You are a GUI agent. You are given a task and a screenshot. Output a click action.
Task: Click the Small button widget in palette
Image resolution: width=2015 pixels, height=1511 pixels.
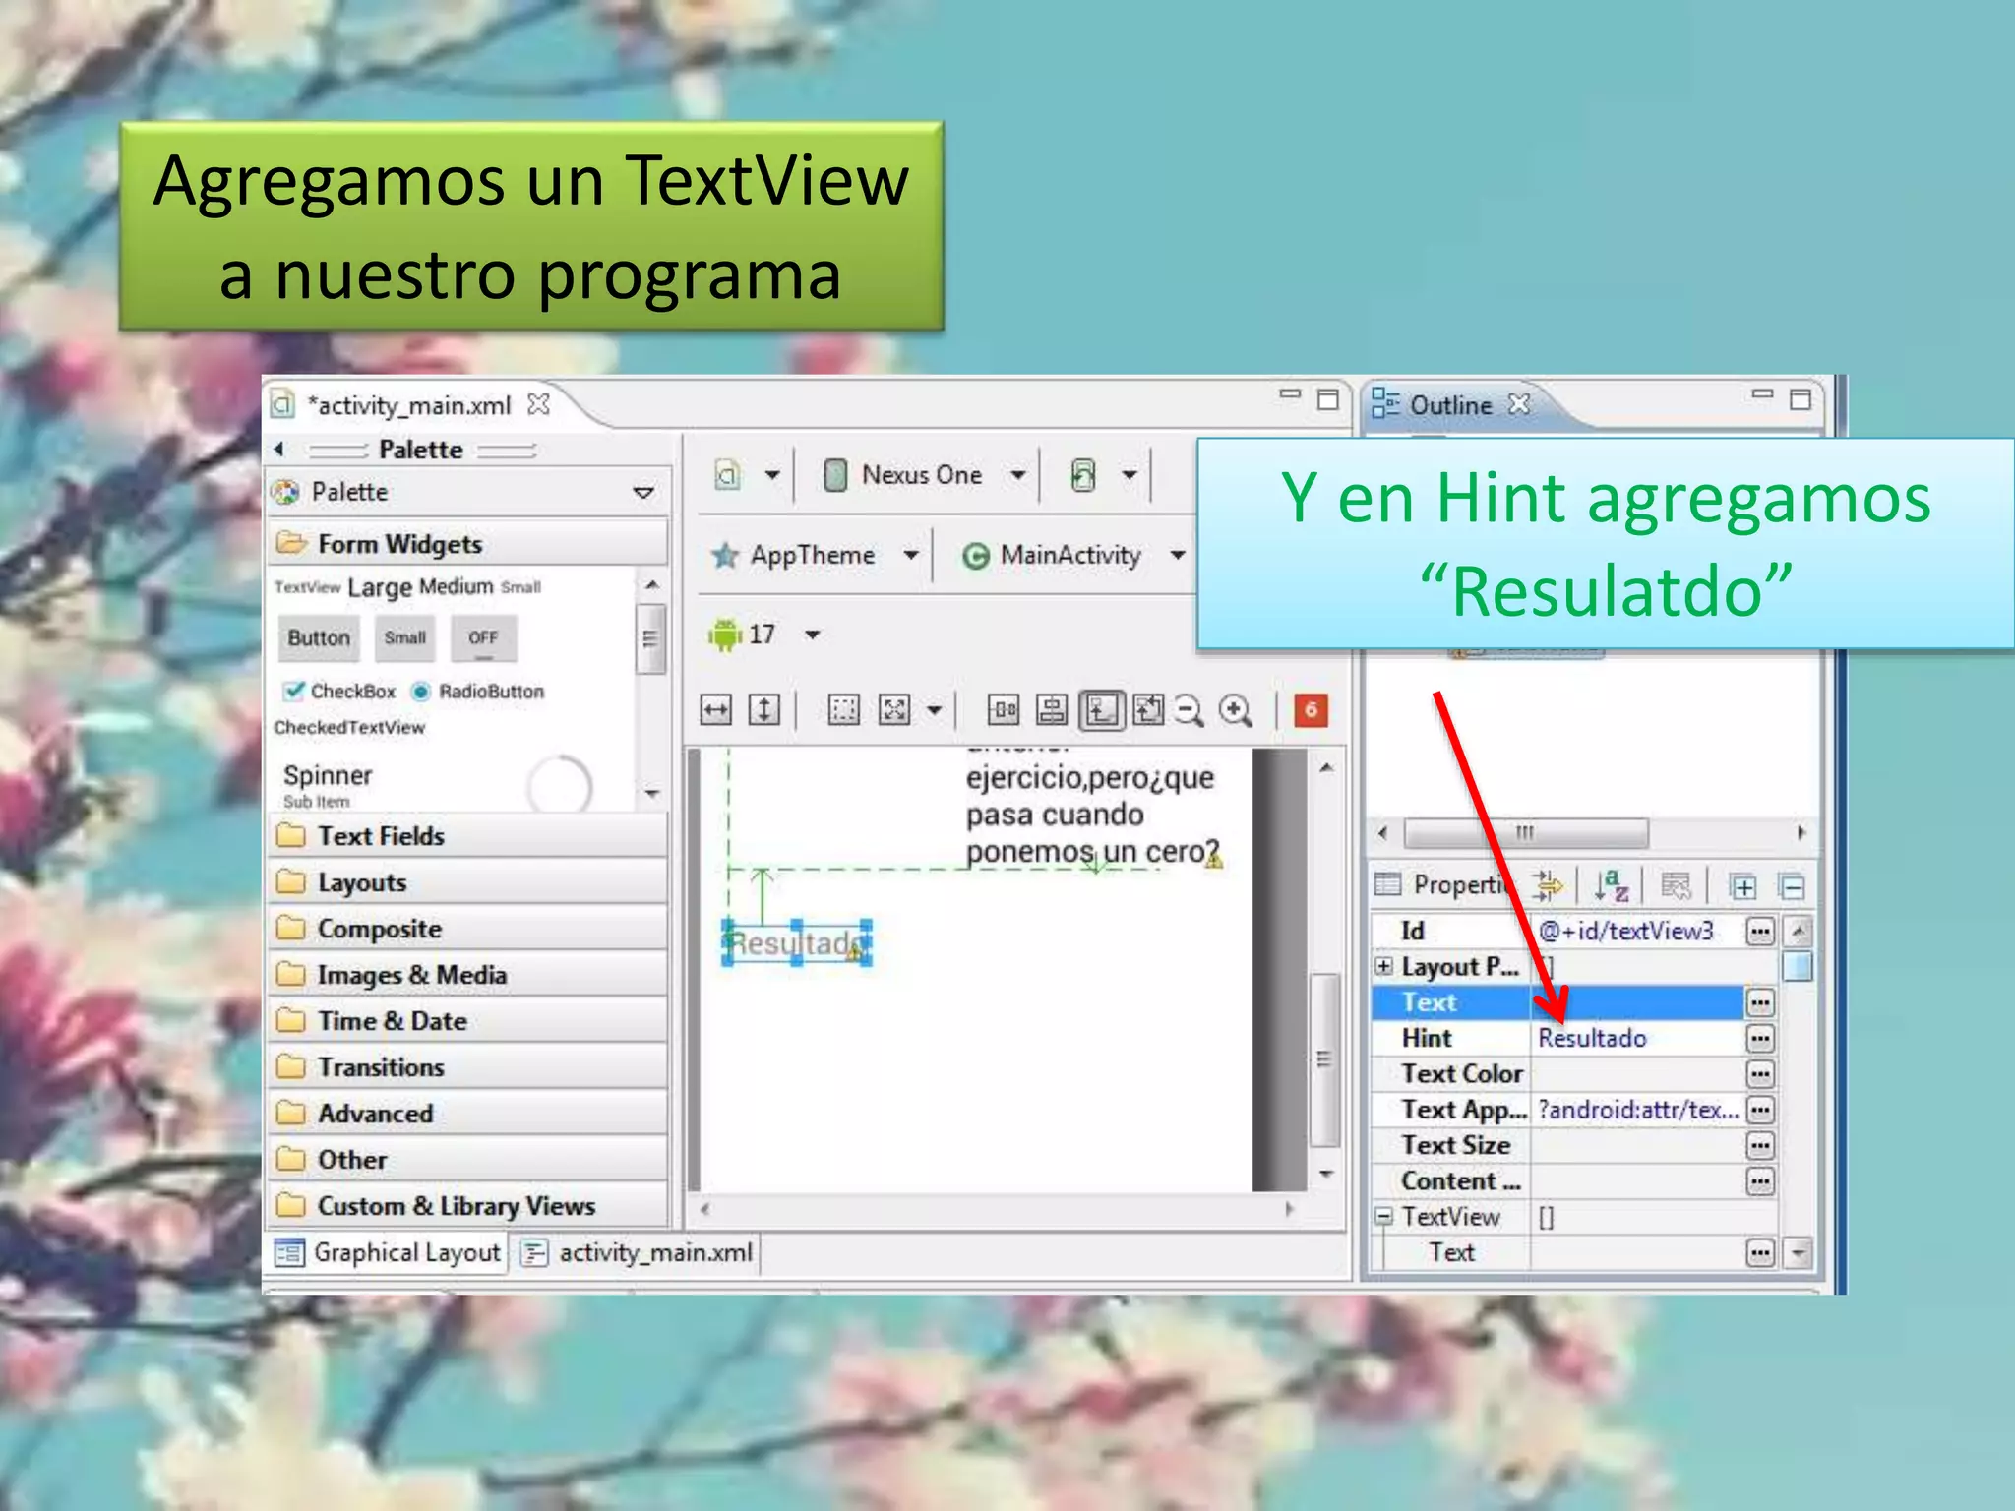pyautogui.click(x=405, y=638)
